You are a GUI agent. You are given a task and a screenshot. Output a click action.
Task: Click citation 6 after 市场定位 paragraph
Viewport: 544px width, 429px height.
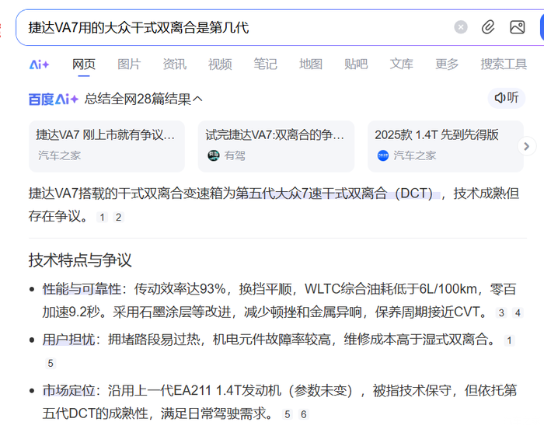304,415
